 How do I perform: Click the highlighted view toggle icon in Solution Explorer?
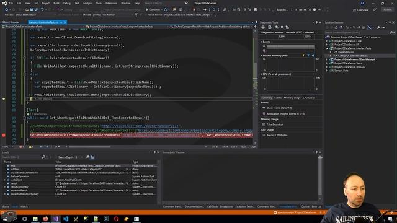370,27
